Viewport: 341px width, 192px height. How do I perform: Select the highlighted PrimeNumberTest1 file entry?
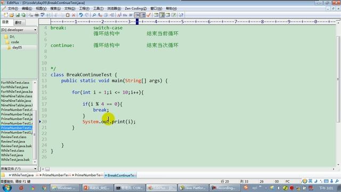pyautogui.click(x=17, y=128)
